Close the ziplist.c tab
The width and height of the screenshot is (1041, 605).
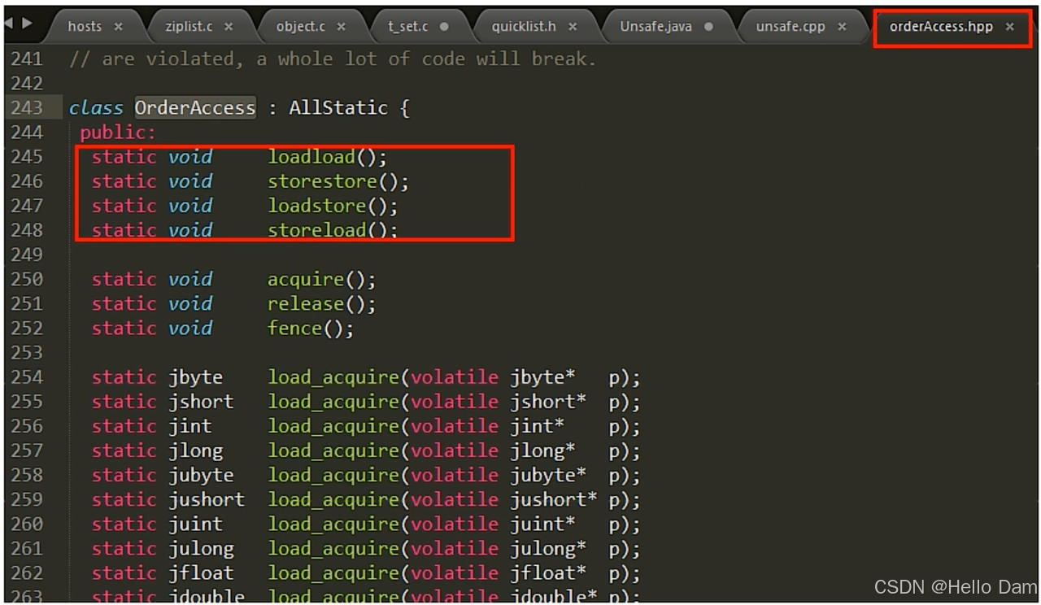(x=229, y=27)
